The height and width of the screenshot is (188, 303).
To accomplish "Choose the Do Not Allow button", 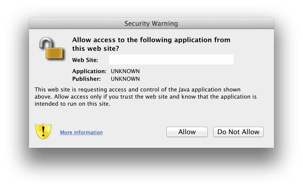I will coord(238,132).
